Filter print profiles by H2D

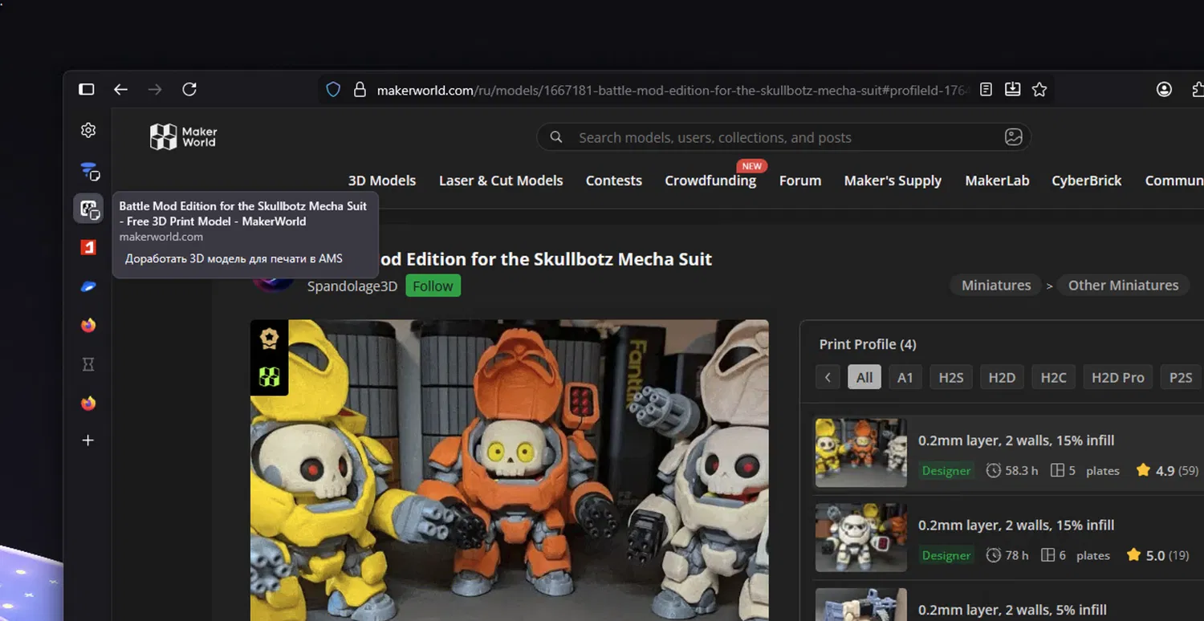click(x=1002, y=377)
